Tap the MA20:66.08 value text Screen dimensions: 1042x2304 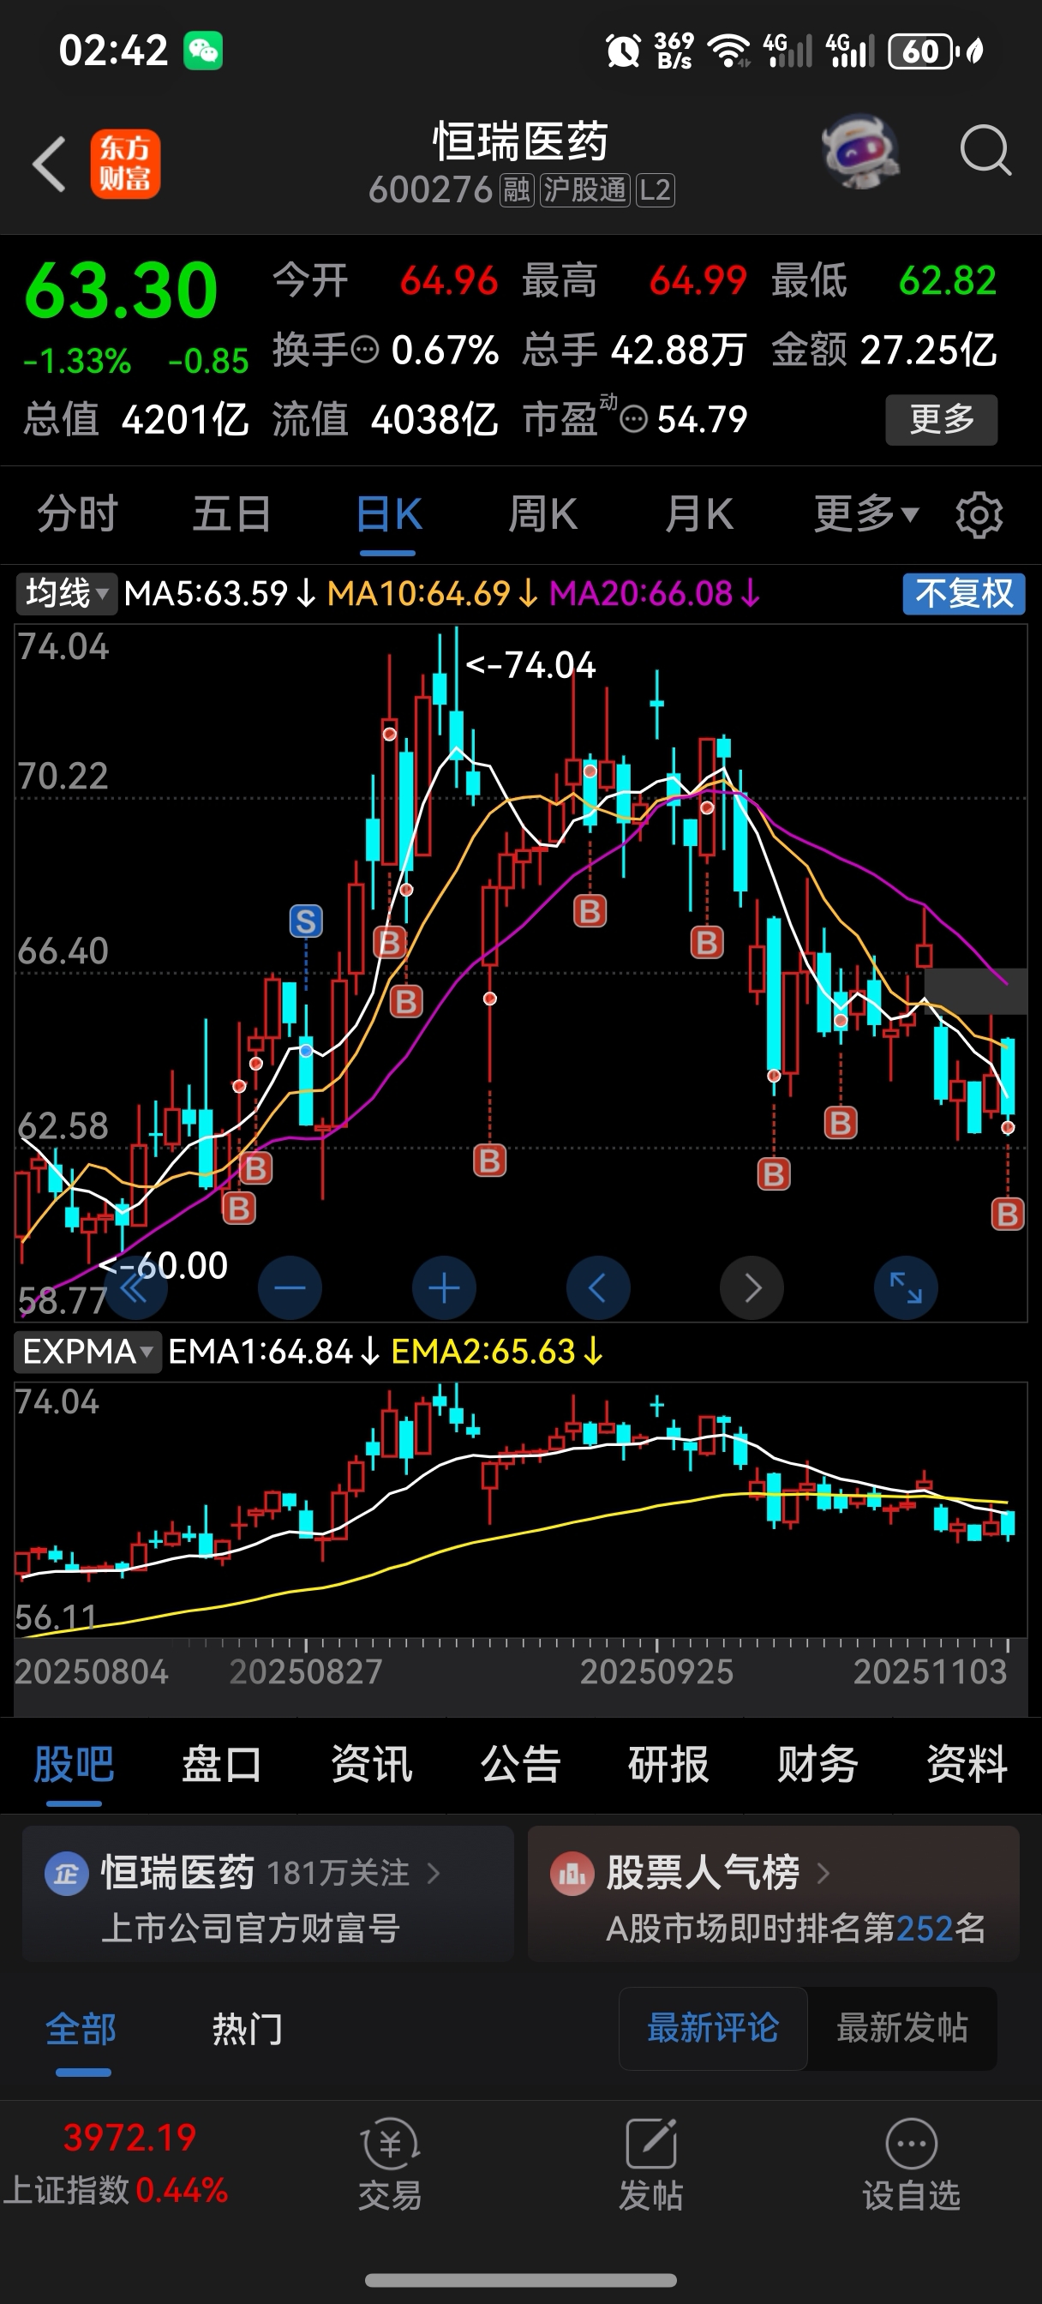[655, 593]
